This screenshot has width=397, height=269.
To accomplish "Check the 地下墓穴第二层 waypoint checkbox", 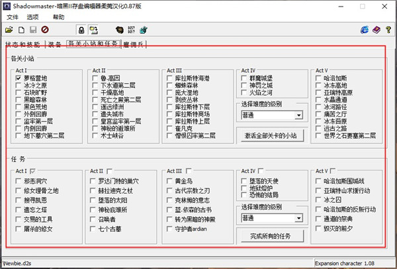I will [19, 135].
